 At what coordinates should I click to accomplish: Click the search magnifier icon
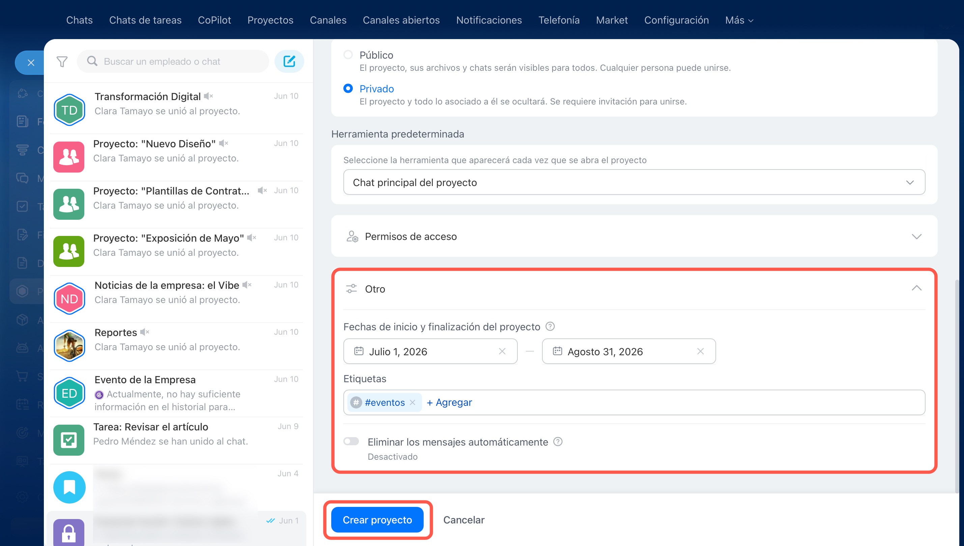tap(92, 61)
